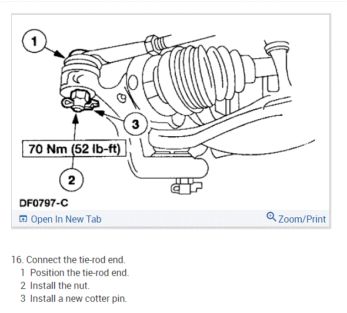Click step 16 Connect the tie-rod end

(x=68, y=260)
